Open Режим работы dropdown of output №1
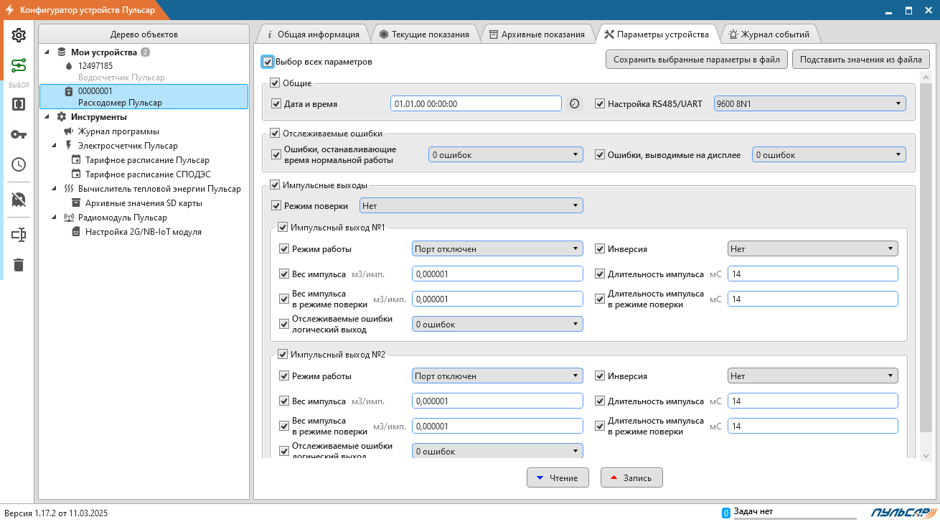Screen dimensions: 940x522 pos(497,248)
